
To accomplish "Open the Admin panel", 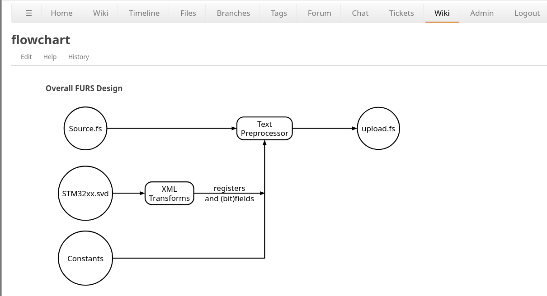I will pyautogui.click(x=481, y=13).
